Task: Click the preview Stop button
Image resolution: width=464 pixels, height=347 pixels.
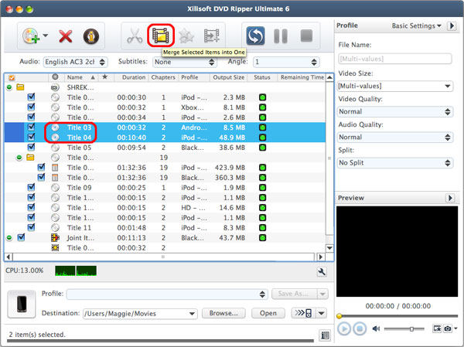Action: click(360, 328)
